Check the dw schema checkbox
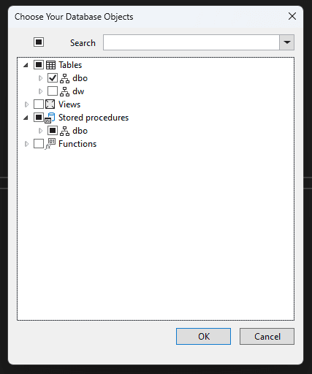Screen dimensions: 312x374 53,91
